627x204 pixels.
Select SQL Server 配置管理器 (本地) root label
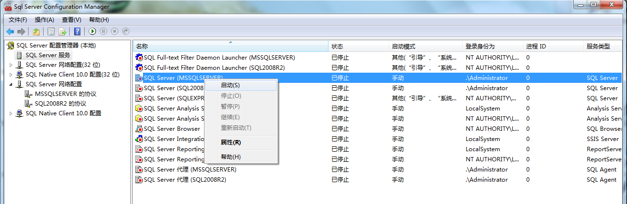(56, 46)
